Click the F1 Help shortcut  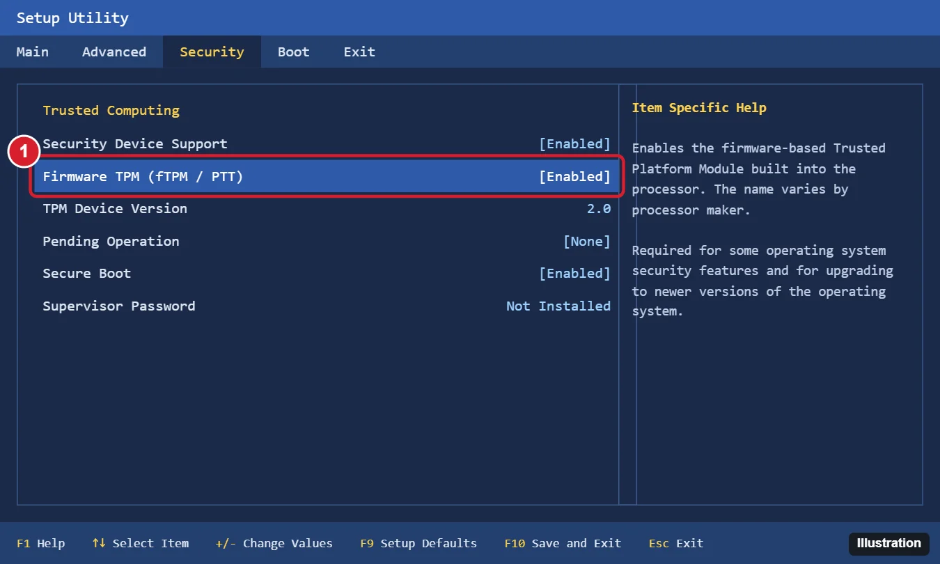click(x=40, y=544)
